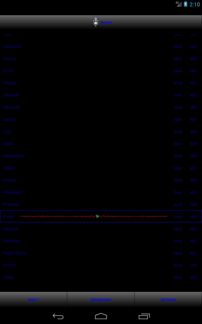Edit the Poltergeist effect
Viewport: 202px width, 324px height.
194,192
